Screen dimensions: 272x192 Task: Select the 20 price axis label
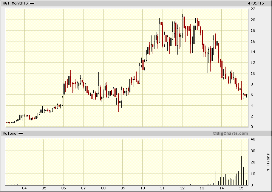tap(253, 20)
